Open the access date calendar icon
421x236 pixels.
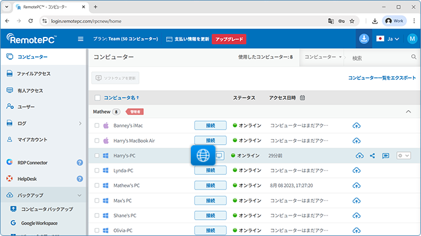pos(303,97)
